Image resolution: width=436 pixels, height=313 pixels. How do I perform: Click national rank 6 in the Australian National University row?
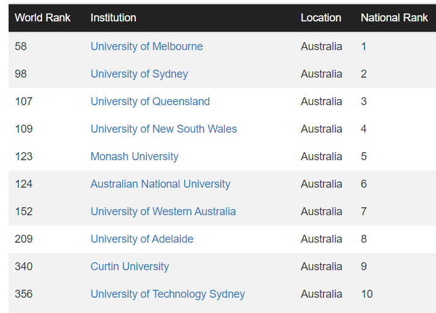[364, 184]
